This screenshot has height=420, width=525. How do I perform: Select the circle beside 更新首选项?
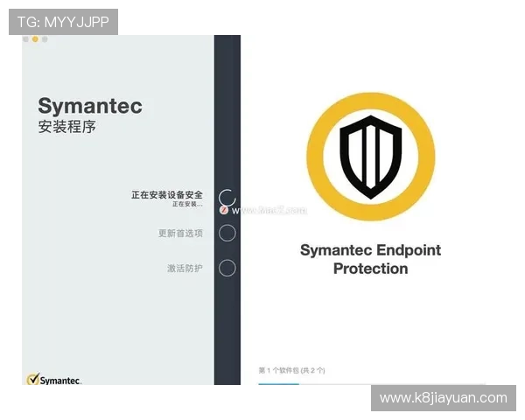pos(227,233)
